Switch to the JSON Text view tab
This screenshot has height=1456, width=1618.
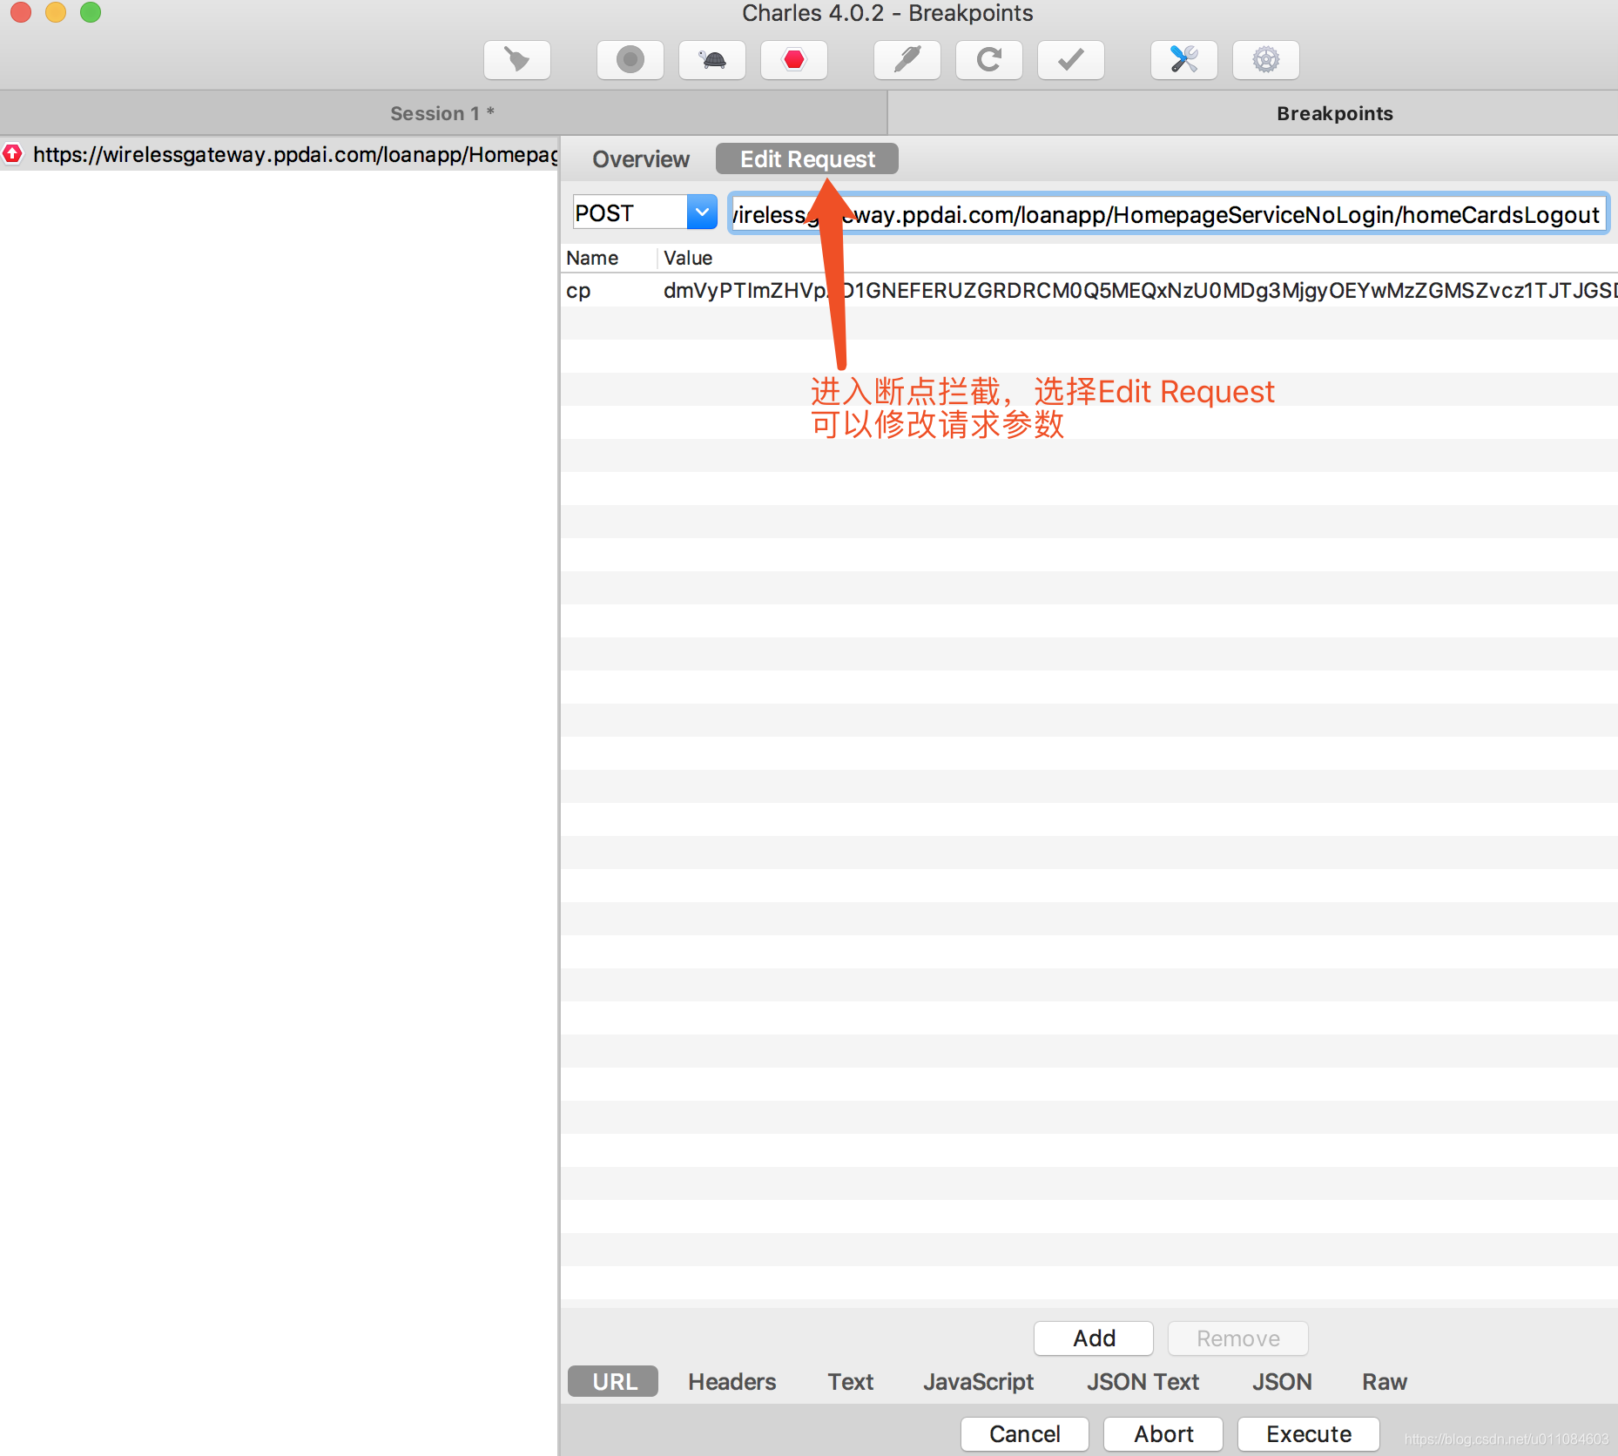[1143, 1382]
